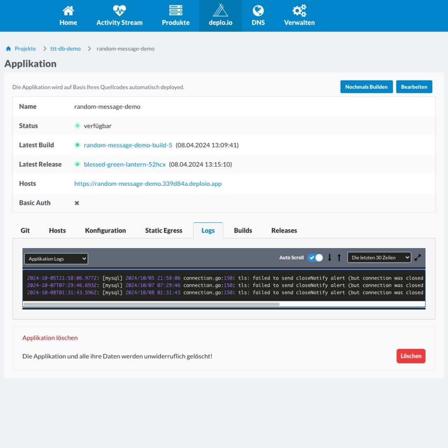Switch to the Releases tab
The height and width of the screenshot is (448, 448).
pyautogui.click(x=284, y=230)
